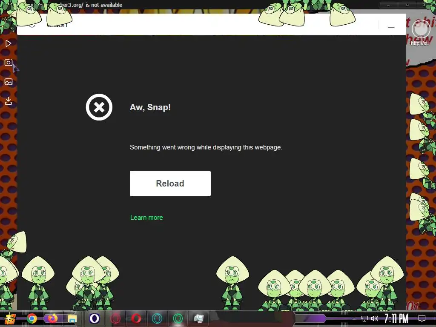The image size is (436, 327).
Task: Click the 'Something went wrong' message text
Action: [x=206, y=147]
